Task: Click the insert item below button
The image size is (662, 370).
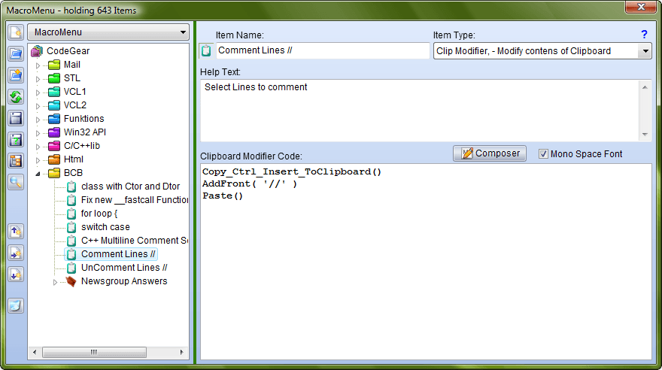Action: [16, 274]
